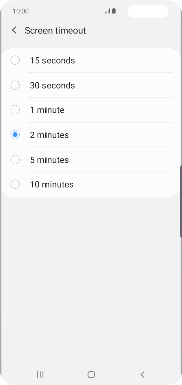Screen dimensions: 182x385
Task: Select the 30 seconds radio button
Action: pos(15,85)
